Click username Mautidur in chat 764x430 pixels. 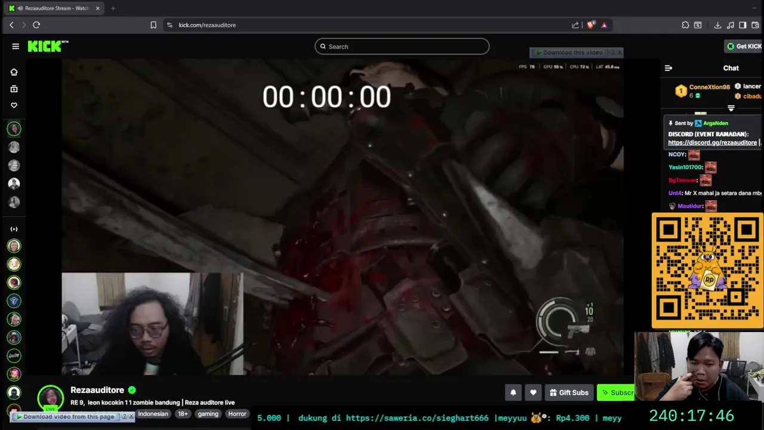[x=690, y=206]
